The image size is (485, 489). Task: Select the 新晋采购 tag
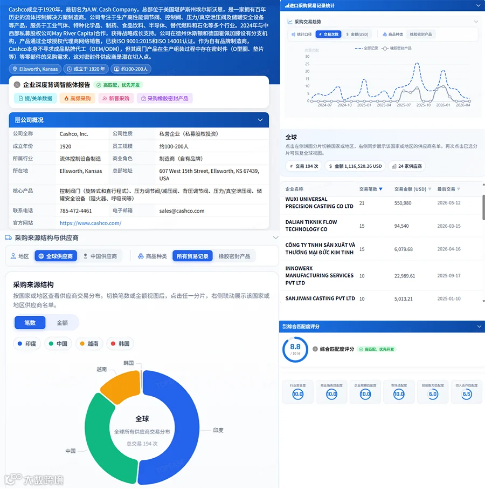coord(116,98)
